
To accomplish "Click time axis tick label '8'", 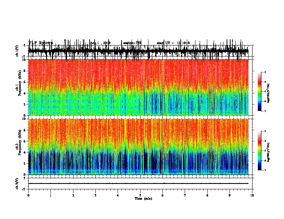I will (207, 195).
